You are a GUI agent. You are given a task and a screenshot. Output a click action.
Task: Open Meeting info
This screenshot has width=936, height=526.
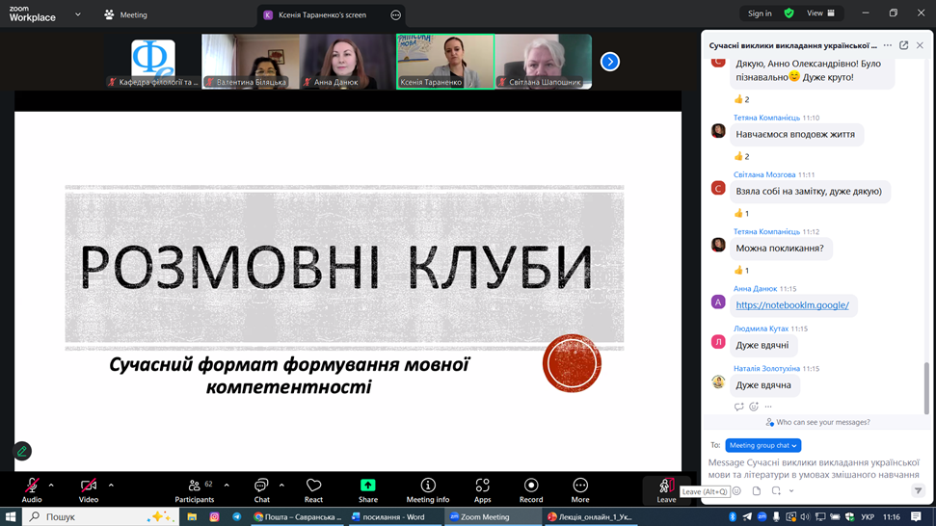coord(427,489)
